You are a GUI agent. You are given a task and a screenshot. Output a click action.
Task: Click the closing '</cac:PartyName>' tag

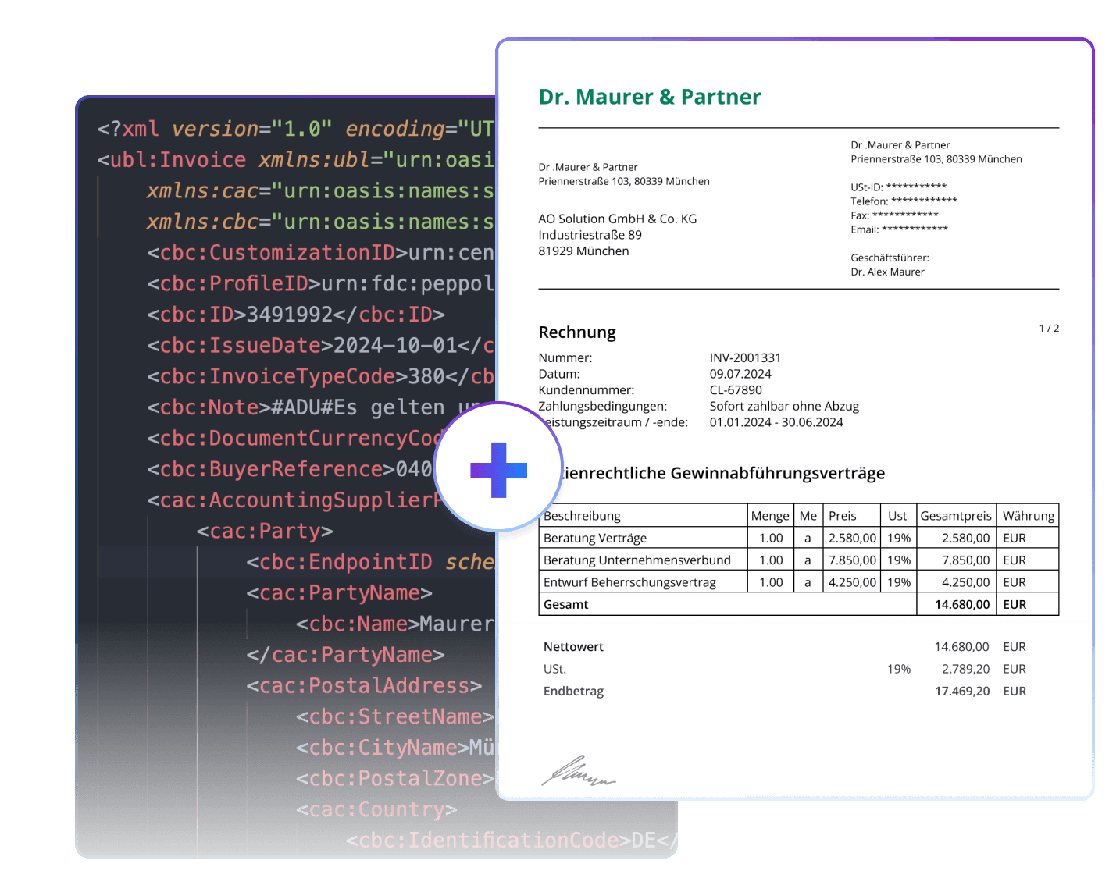(345, 656)
